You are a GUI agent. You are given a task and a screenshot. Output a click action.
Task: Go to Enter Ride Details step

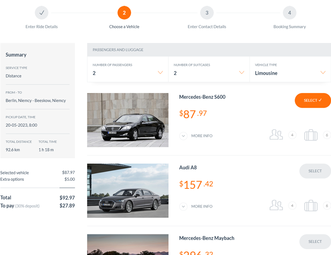click(42, 27)
